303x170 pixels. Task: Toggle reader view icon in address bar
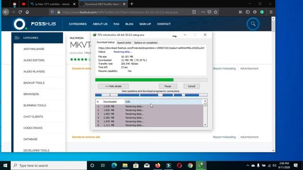[194, 12]
